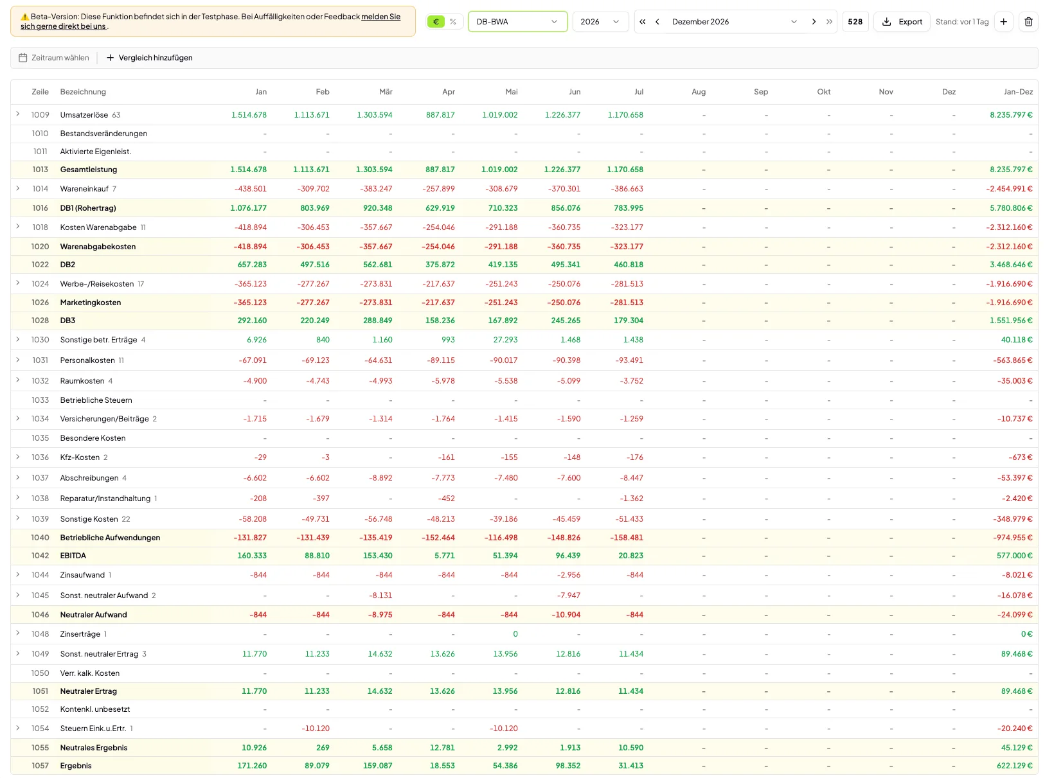The image size is (1045, 778).
Task: Click the Gesamtleistung row label
Action: 89,170
